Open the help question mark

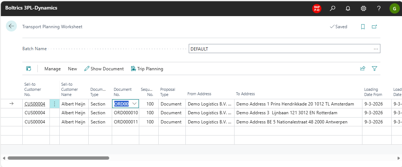(379, 8)
